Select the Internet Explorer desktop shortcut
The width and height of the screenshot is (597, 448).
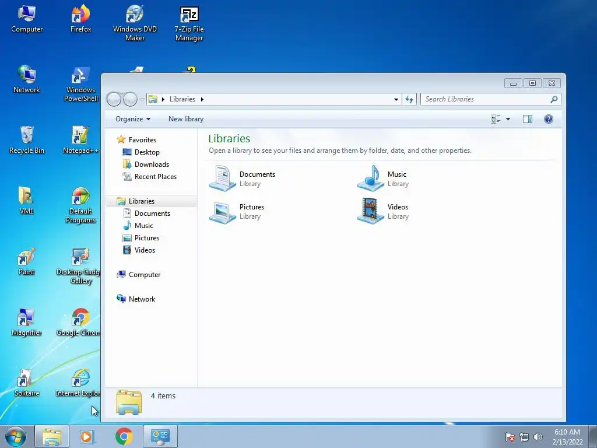tap(79, 383)
